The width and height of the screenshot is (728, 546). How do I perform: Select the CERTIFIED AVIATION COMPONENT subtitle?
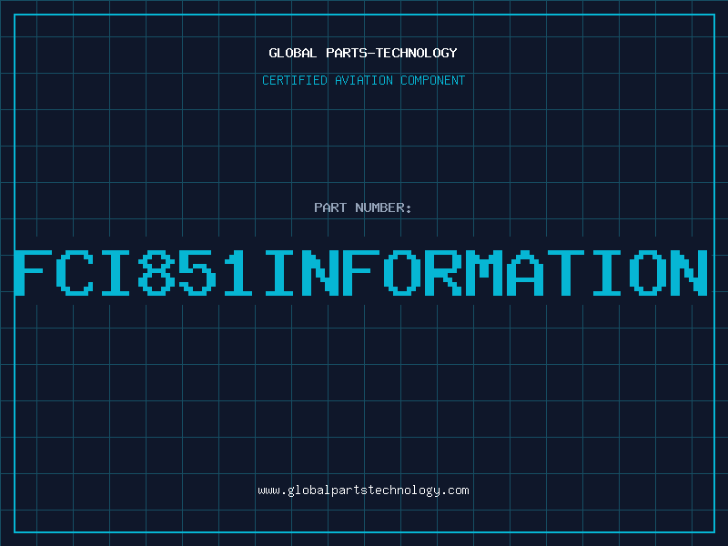tap(363, 80)
